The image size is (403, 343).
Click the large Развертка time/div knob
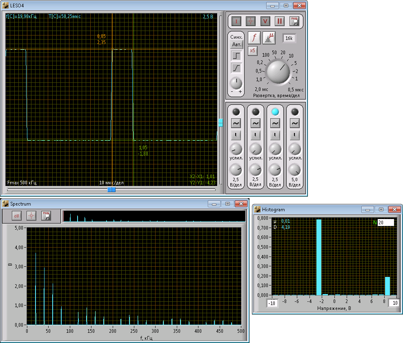point(278,72)
